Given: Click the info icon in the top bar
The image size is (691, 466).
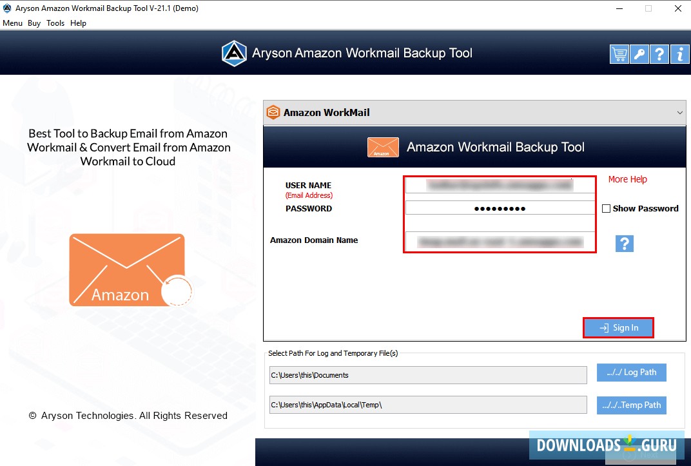Looking at the screenshot, I should [x=679, y=54].
